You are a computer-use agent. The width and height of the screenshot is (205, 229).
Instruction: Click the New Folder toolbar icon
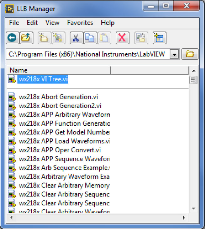click(x=44, y=38)
